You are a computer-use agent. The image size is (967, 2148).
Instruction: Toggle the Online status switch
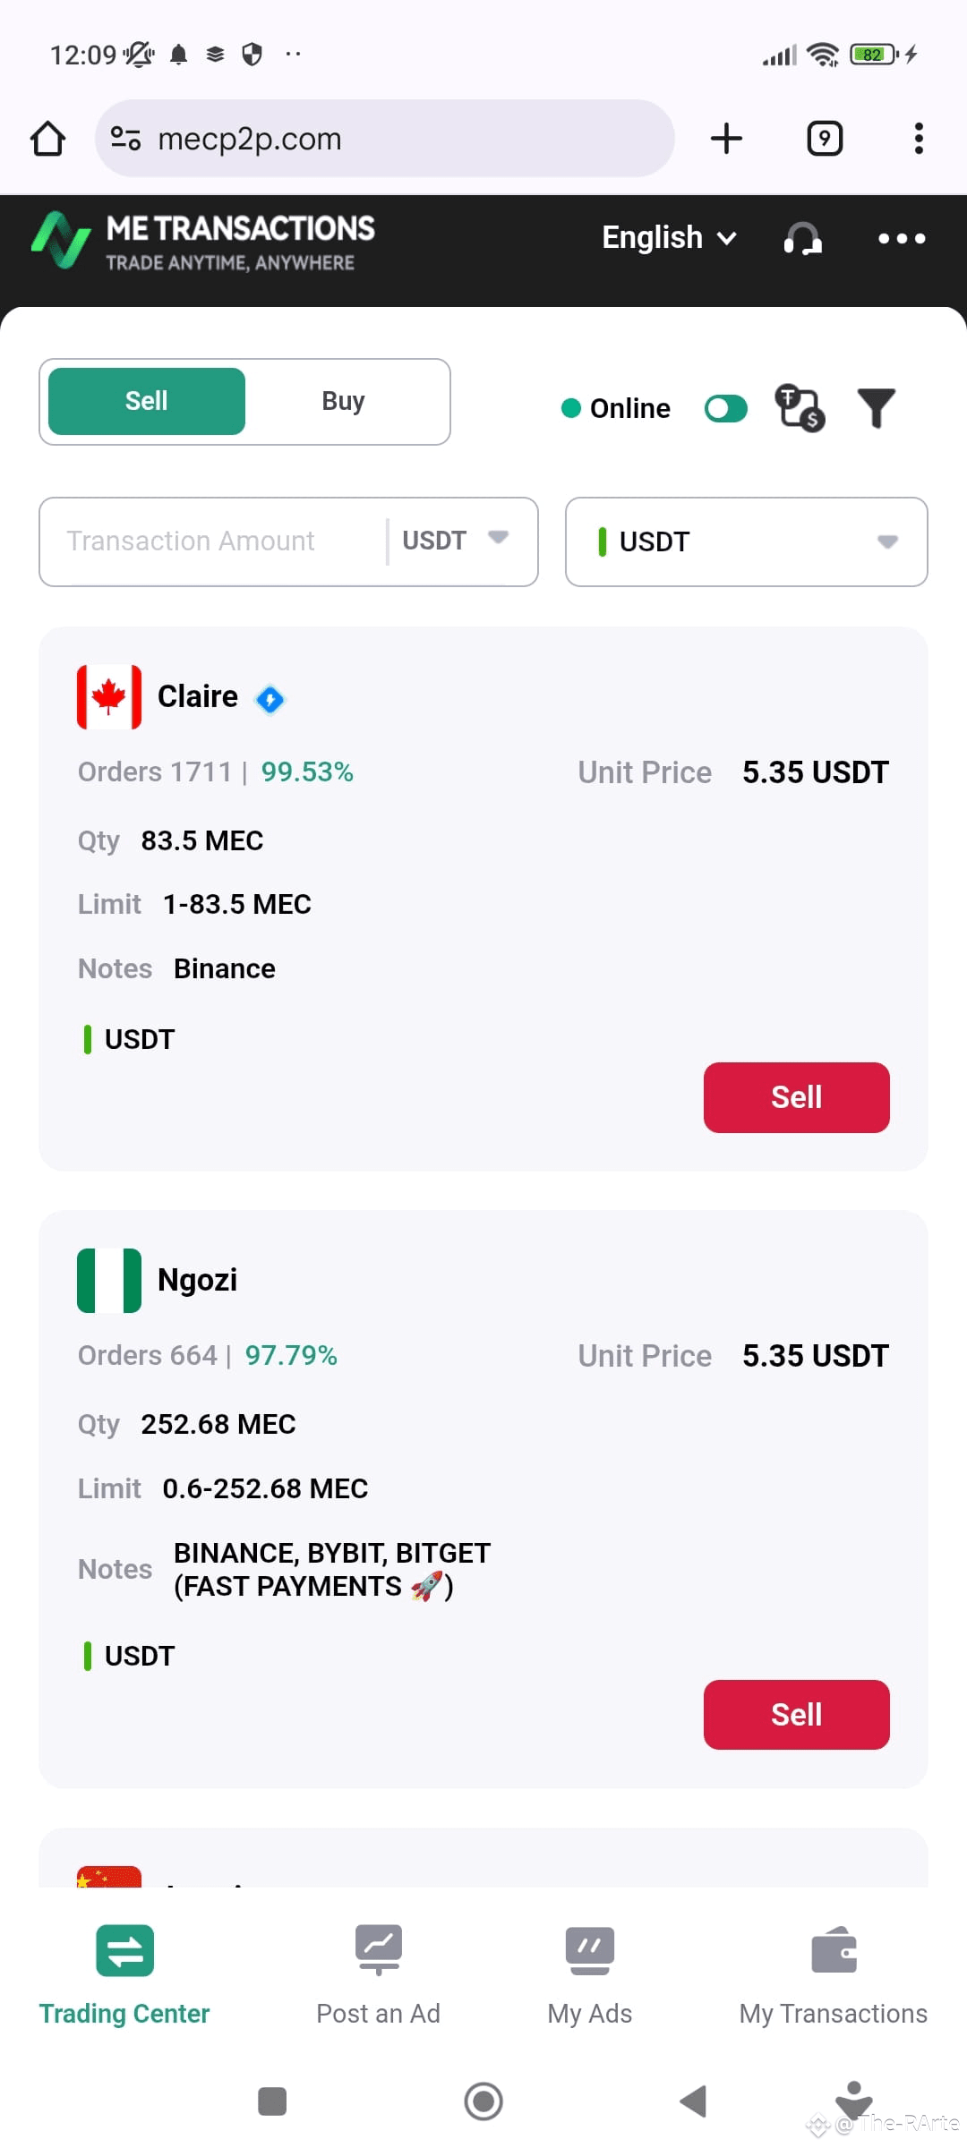(726, 409)
